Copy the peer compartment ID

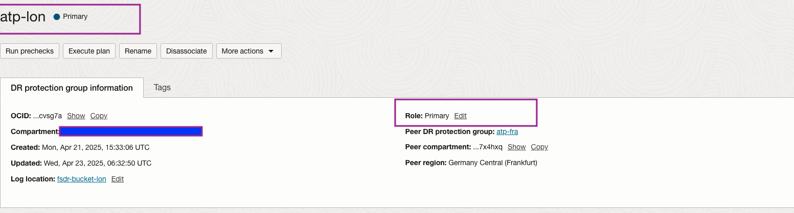pyautogui.click(x=539, y=147)
